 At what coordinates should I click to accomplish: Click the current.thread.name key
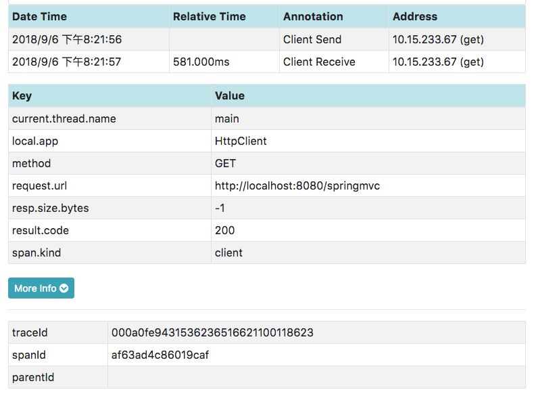coord(64,118)
